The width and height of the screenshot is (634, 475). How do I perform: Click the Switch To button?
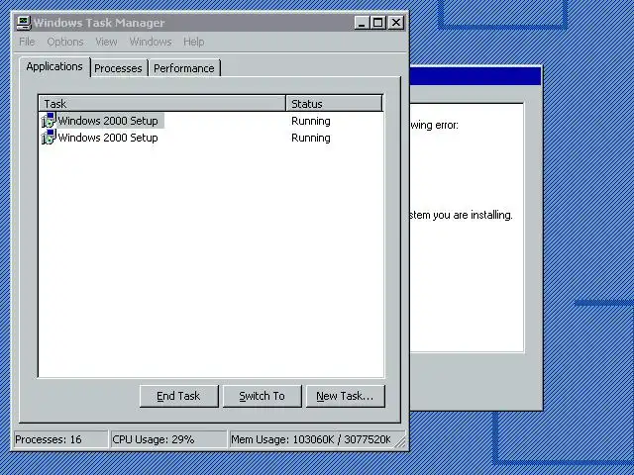tap(262, 396)
